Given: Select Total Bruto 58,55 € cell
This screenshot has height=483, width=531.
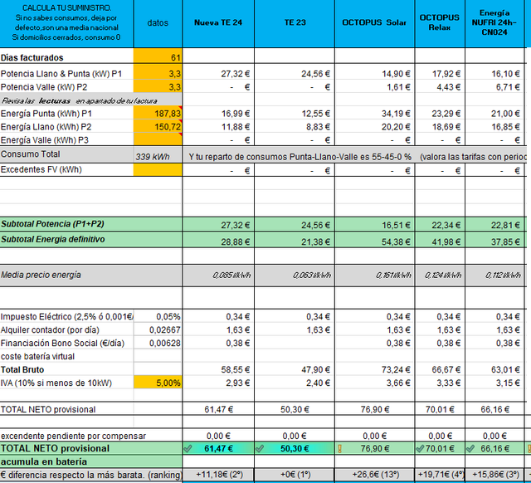Looking at the screenshot, I should pos(218,369).
